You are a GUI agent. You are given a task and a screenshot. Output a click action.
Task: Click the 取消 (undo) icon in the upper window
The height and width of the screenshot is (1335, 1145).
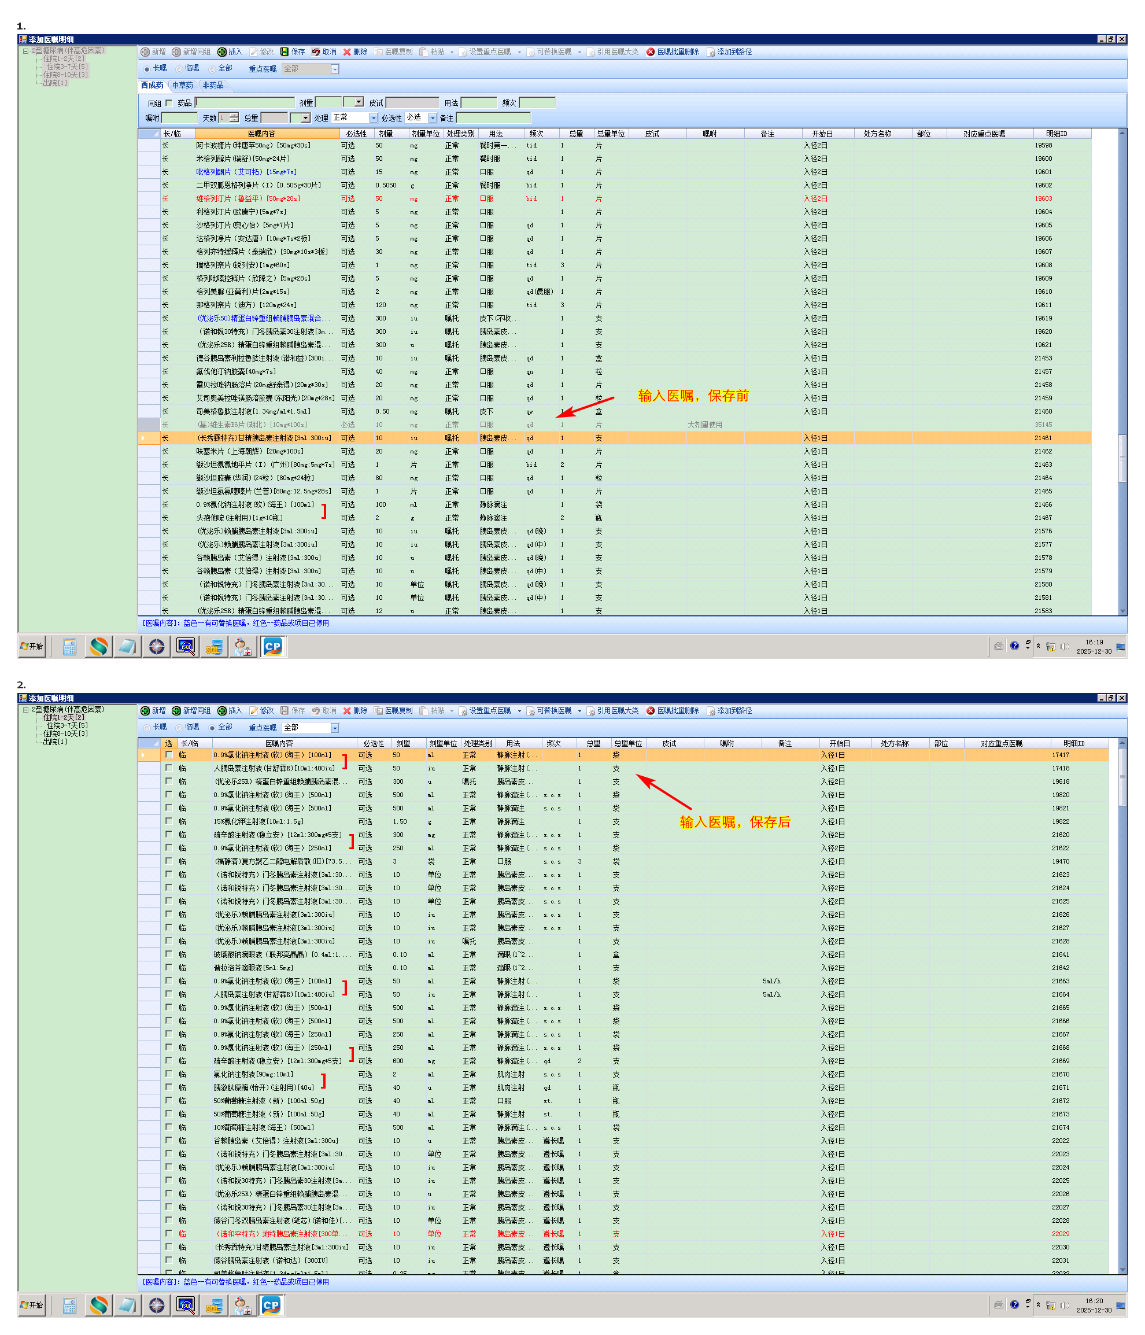click(316, 52)
